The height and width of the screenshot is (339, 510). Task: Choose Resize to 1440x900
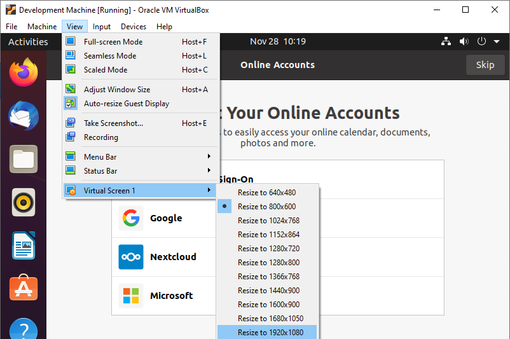(266, 290)
